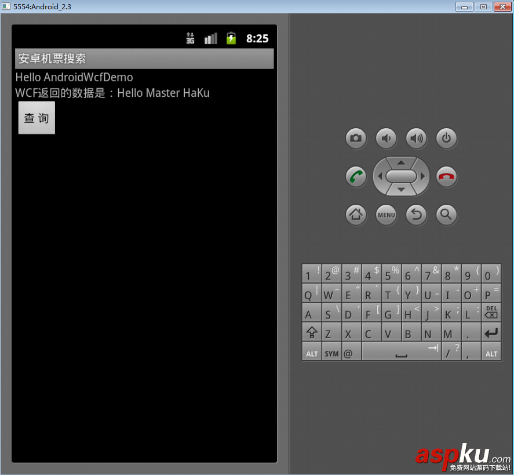
Task: Click the emulator Search button
Action: click(x=446, y=215)
